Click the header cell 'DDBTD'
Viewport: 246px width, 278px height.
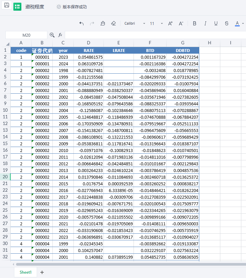[183, 51]
